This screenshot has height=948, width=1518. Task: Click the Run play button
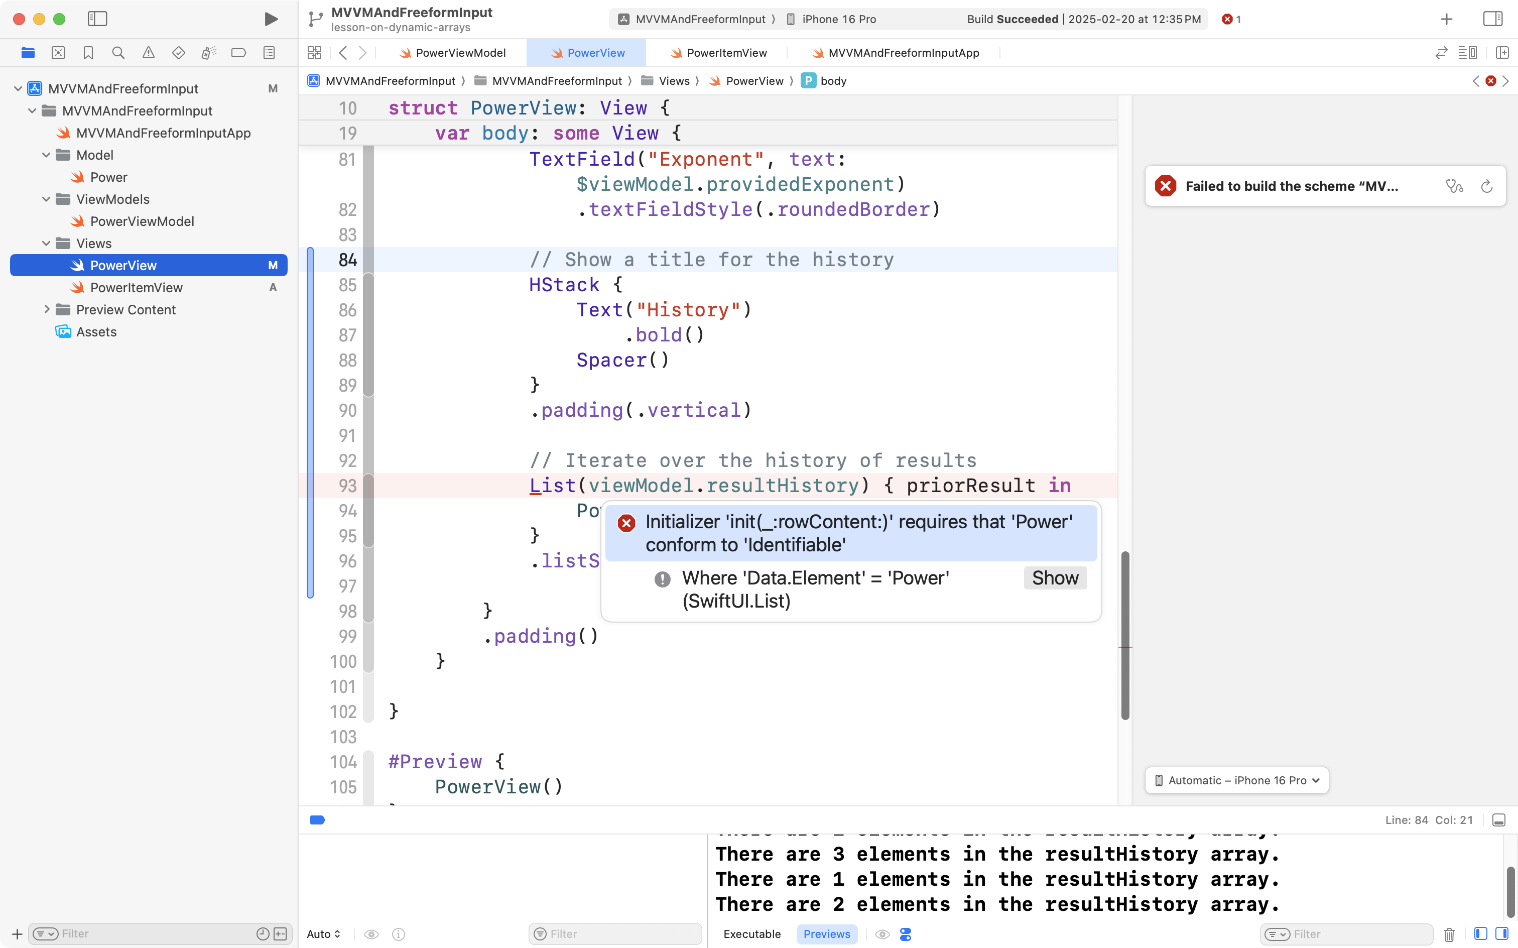coord(271,19)
